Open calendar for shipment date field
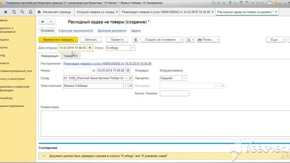This screenshot has width=290, height=163. point(90,48)
